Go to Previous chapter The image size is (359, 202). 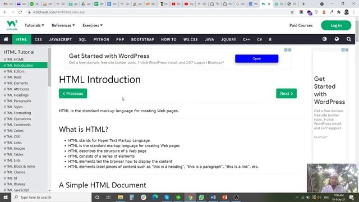click(73, 94)
